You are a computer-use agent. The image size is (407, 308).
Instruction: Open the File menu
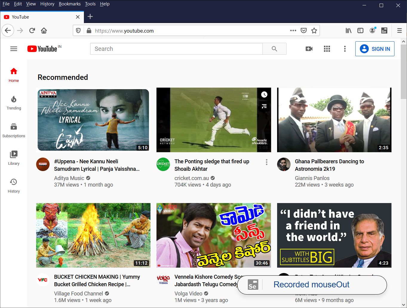click(6, 4)
